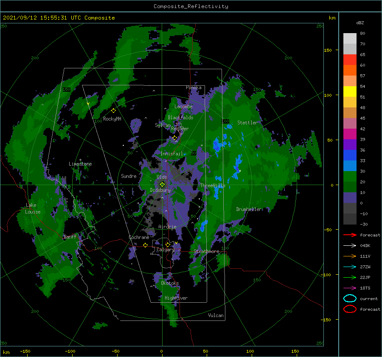Click the Composite_Reflectivity title text

(x=191, y=6)
